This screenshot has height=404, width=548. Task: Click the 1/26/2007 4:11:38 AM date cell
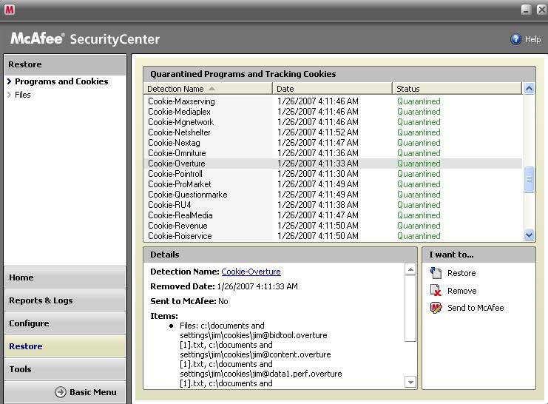318,205
